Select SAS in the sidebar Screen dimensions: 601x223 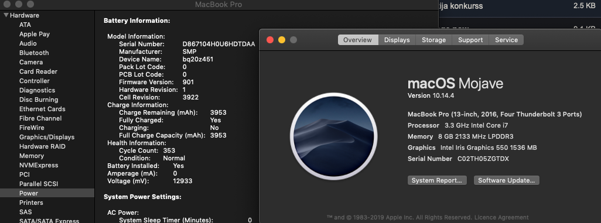click(25, 212)
